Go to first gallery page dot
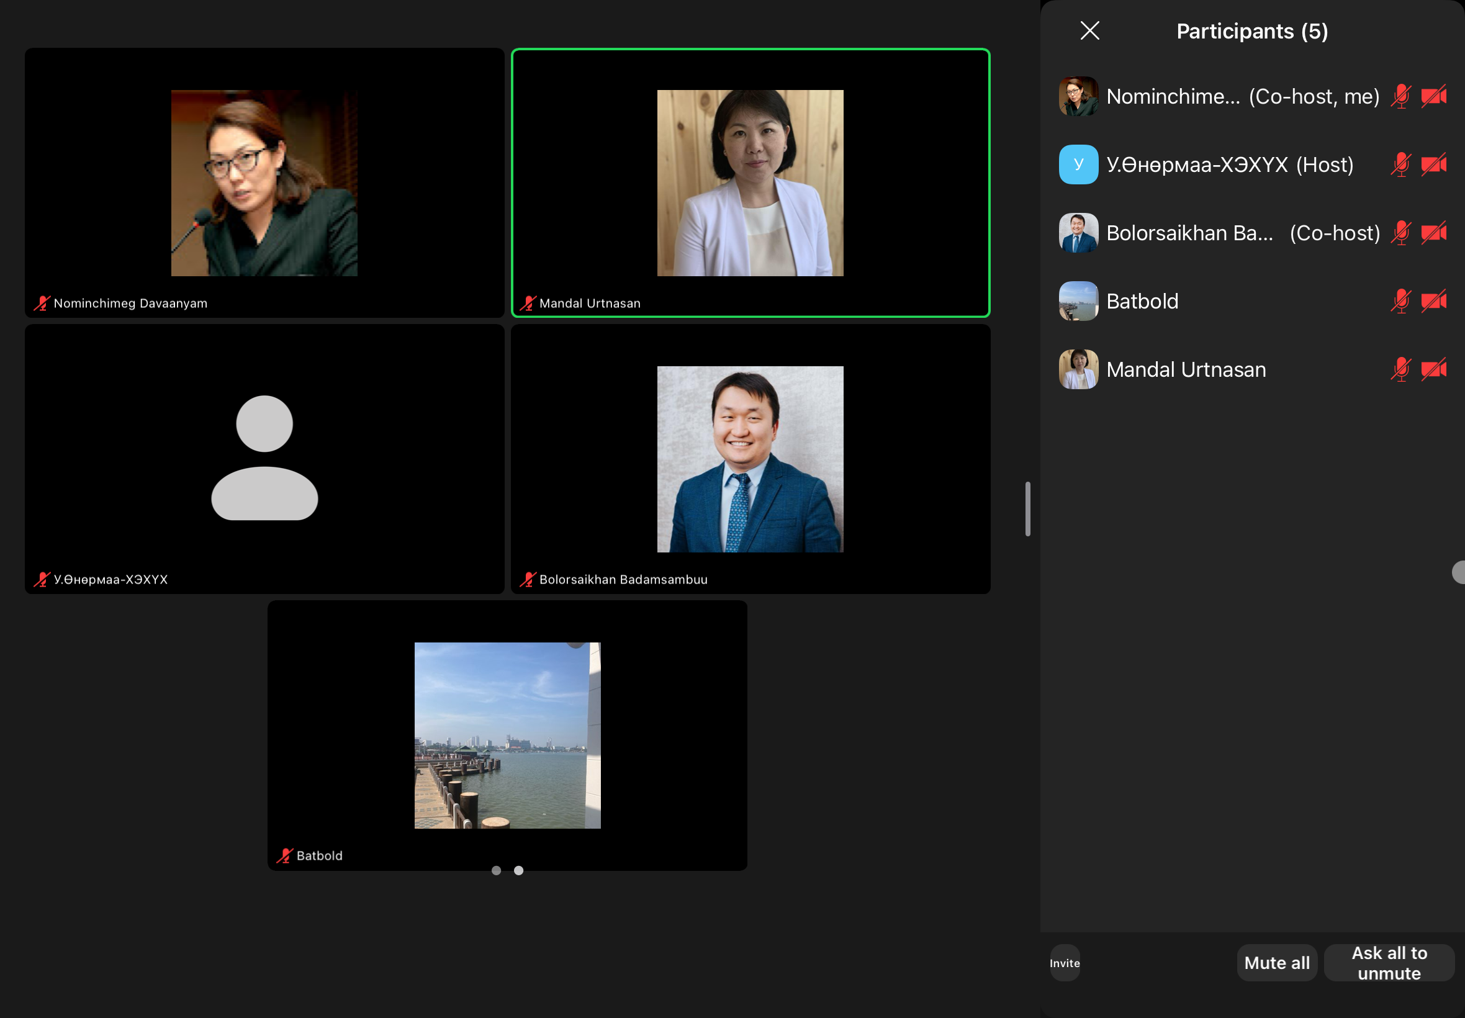Viewport: 1465px width, 1018px height. click(x=496, y=870)
